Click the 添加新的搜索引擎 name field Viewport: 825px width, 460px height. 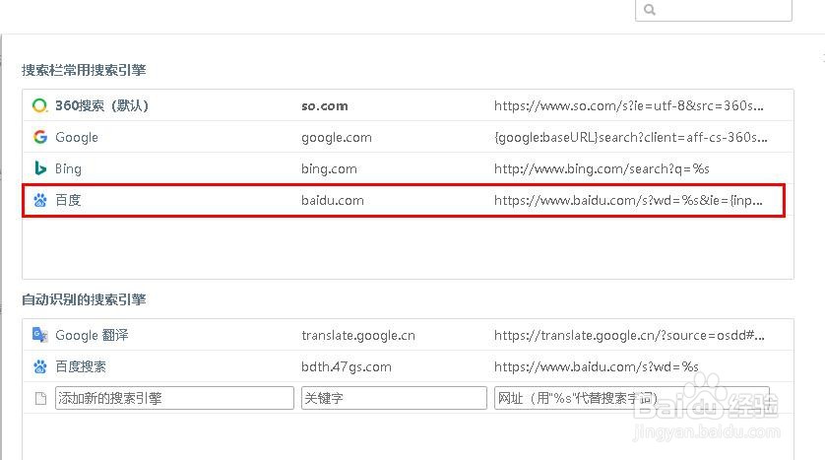pyautogui.click(x=174, y=398)
